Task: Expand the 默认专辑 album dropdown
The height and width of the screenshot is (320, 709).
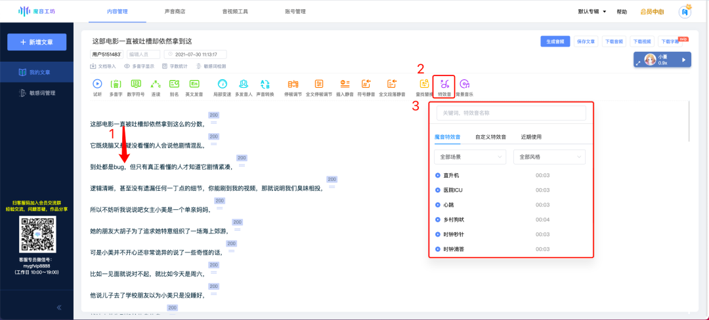Action: click(592, 11)
